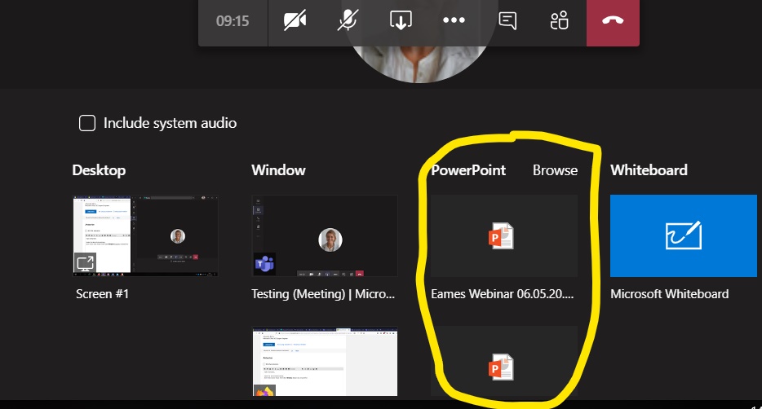Click the Screen #1 label
The width and height of the screenshot is (762, 409).
point(102,294)
